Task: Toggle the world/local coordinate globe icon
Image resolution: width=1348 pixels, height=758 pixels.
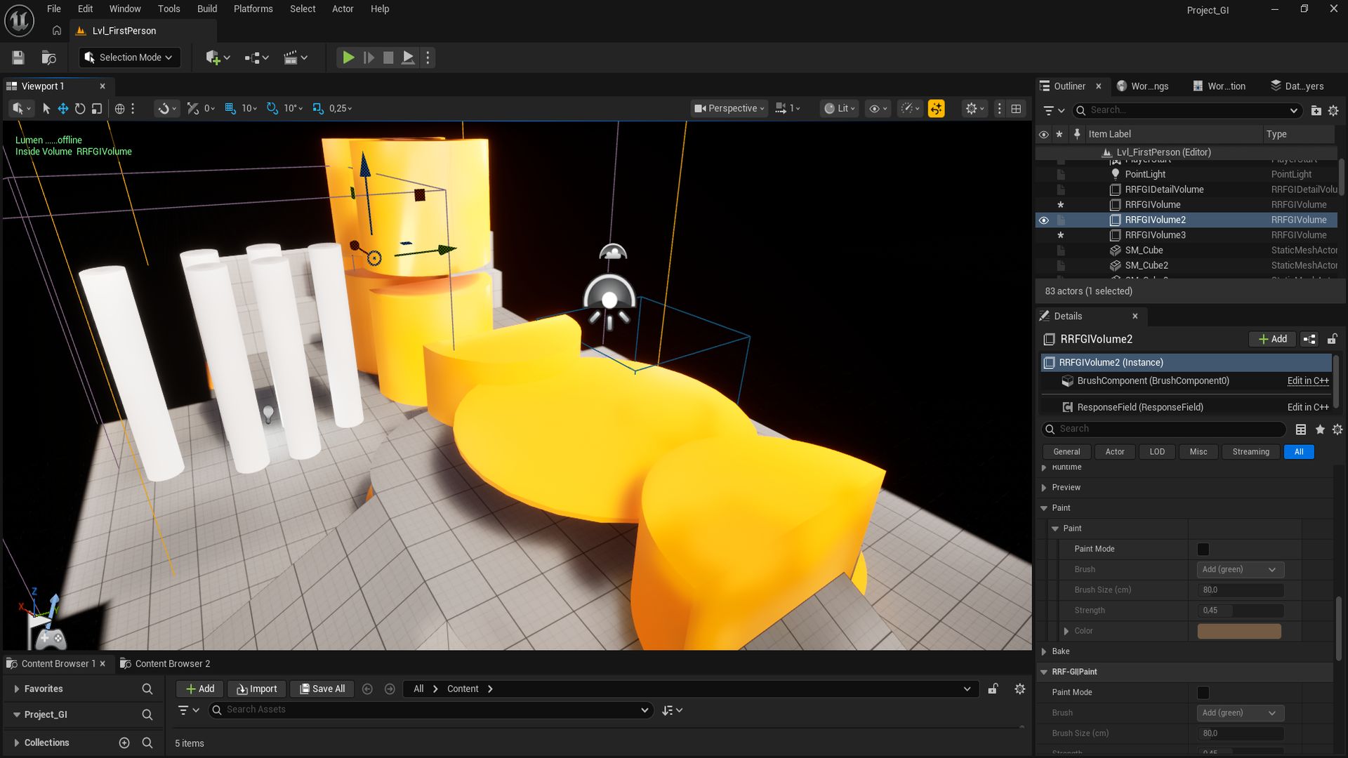Action: point(119,108)
